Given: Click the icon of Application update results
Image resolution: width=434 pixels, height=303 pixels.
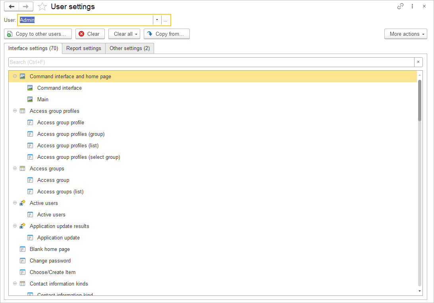Looking at the screenshot, I should click(x=23, y=226).
